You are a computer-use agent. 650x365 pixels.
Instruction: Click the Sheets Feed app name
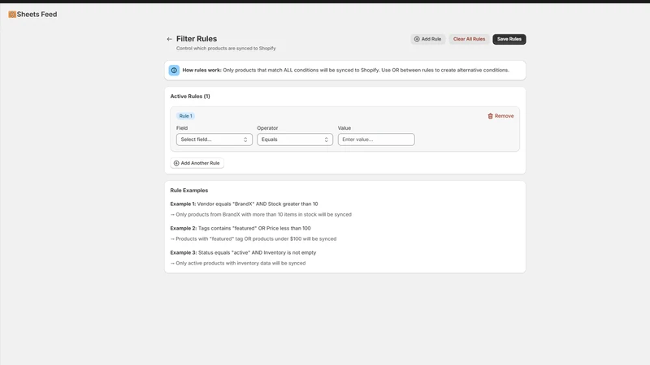click(x=37, y=15)
